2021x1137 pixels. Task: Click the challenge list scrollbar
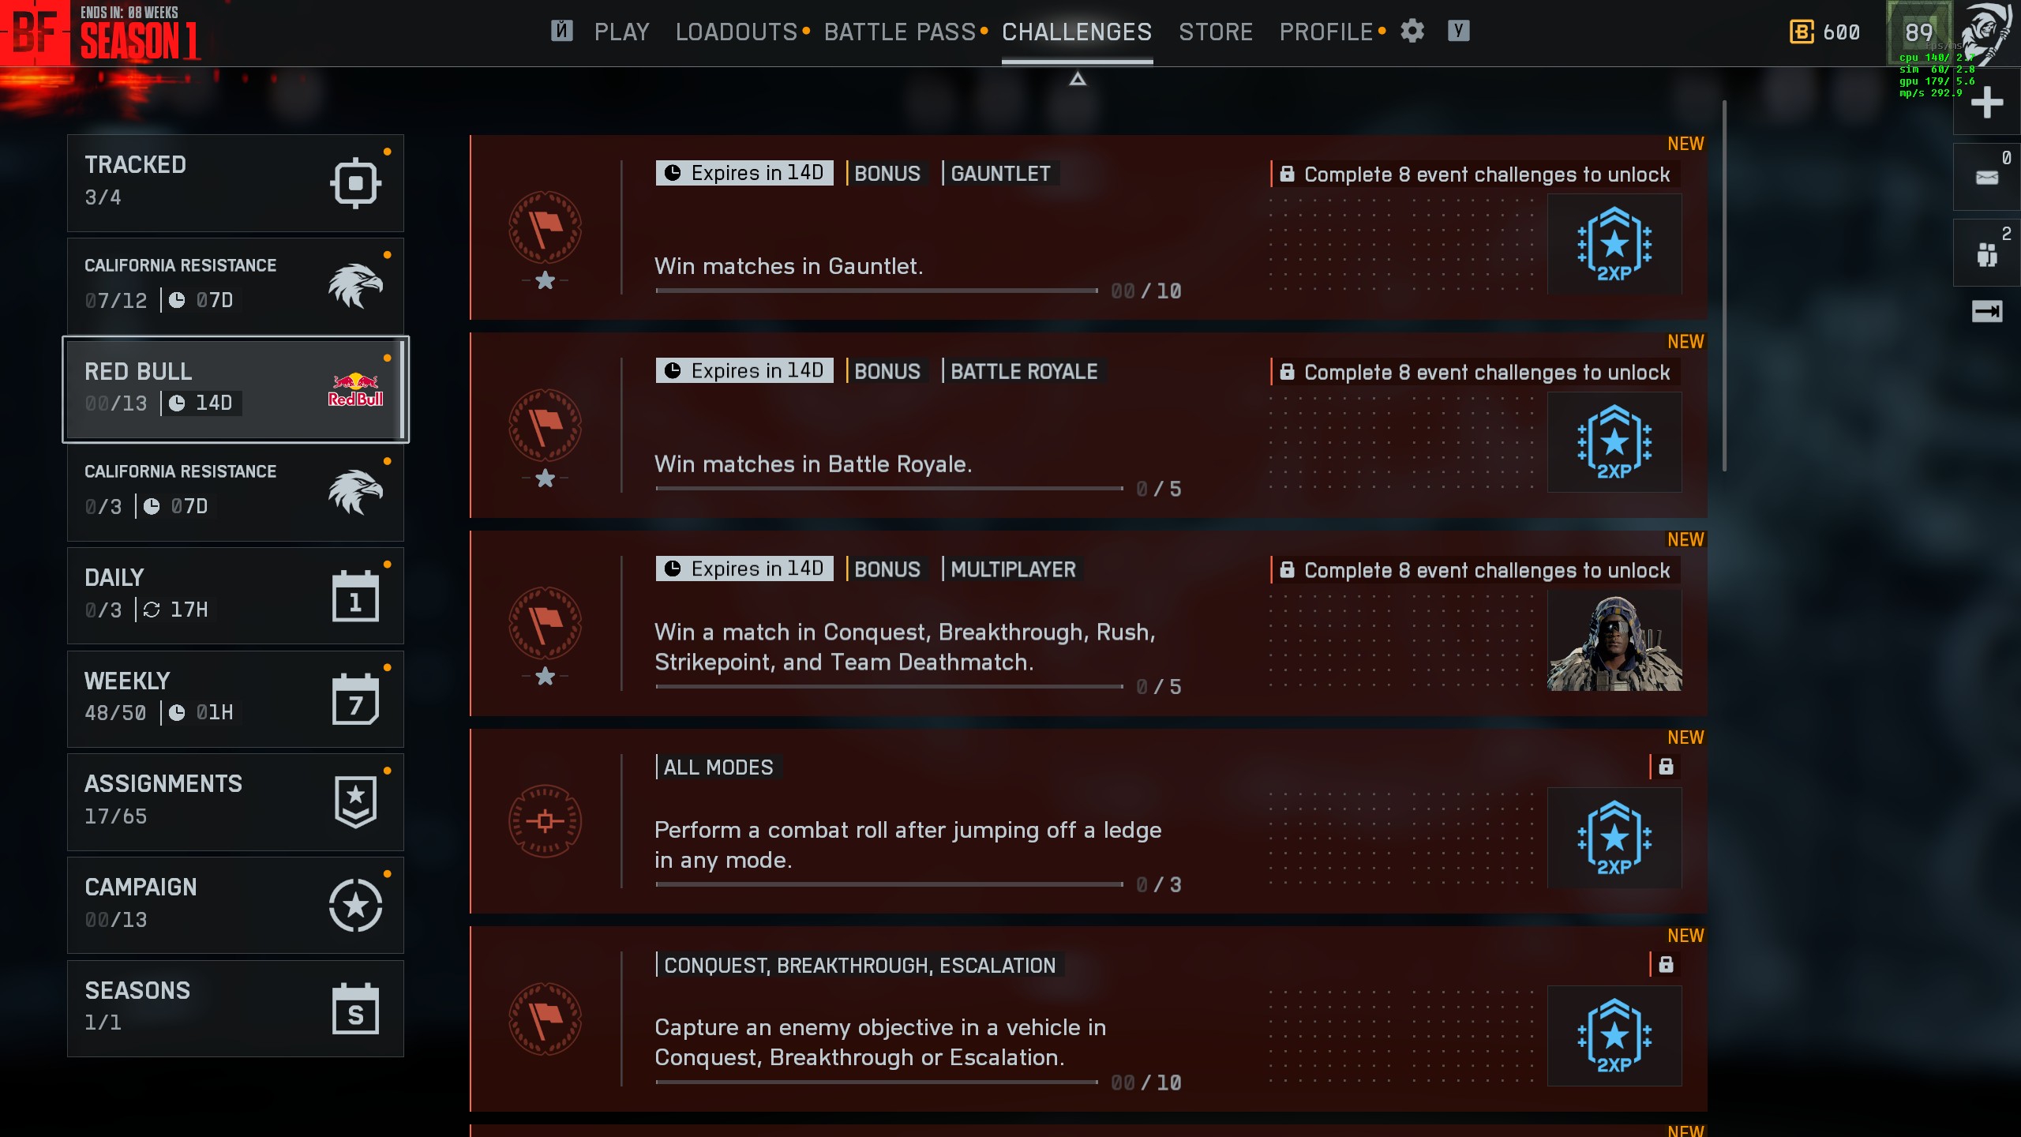point(1724,286)
